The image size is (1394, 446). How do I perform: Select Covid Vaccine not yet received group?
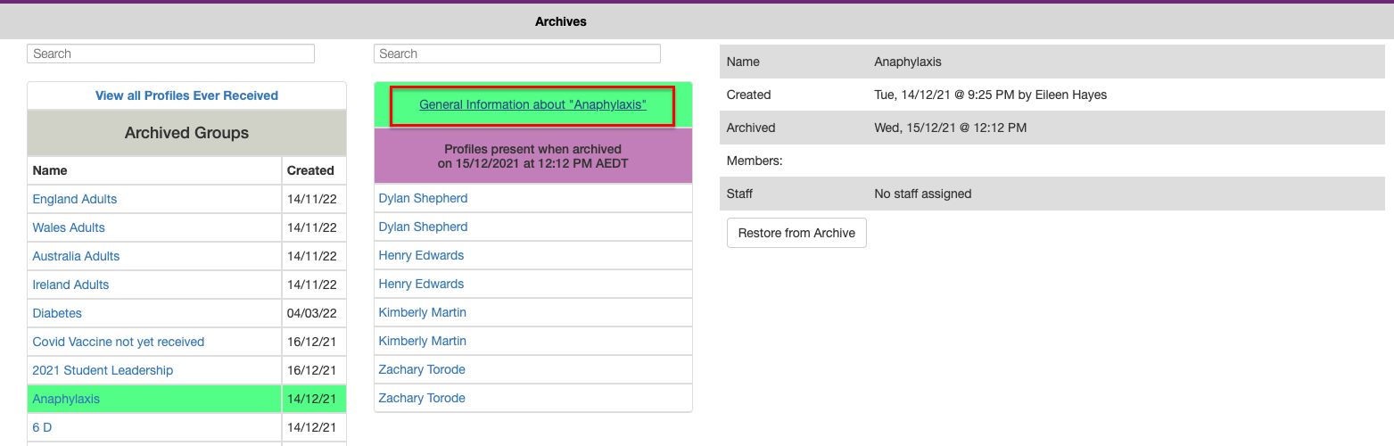click(x=119, y=342)
